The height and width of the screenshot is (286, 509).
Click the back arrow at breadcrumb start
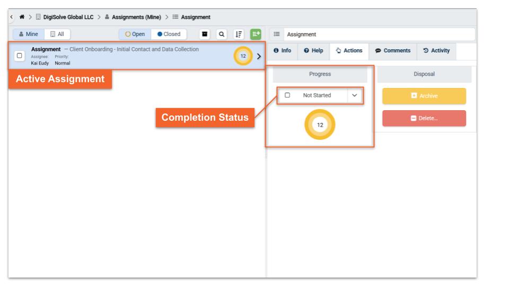(x=12, y=17)
